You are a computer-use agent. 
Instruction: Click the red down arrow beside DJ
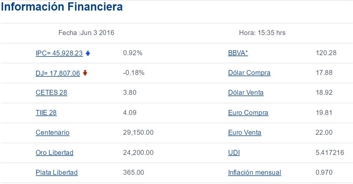tap(85, 73)
